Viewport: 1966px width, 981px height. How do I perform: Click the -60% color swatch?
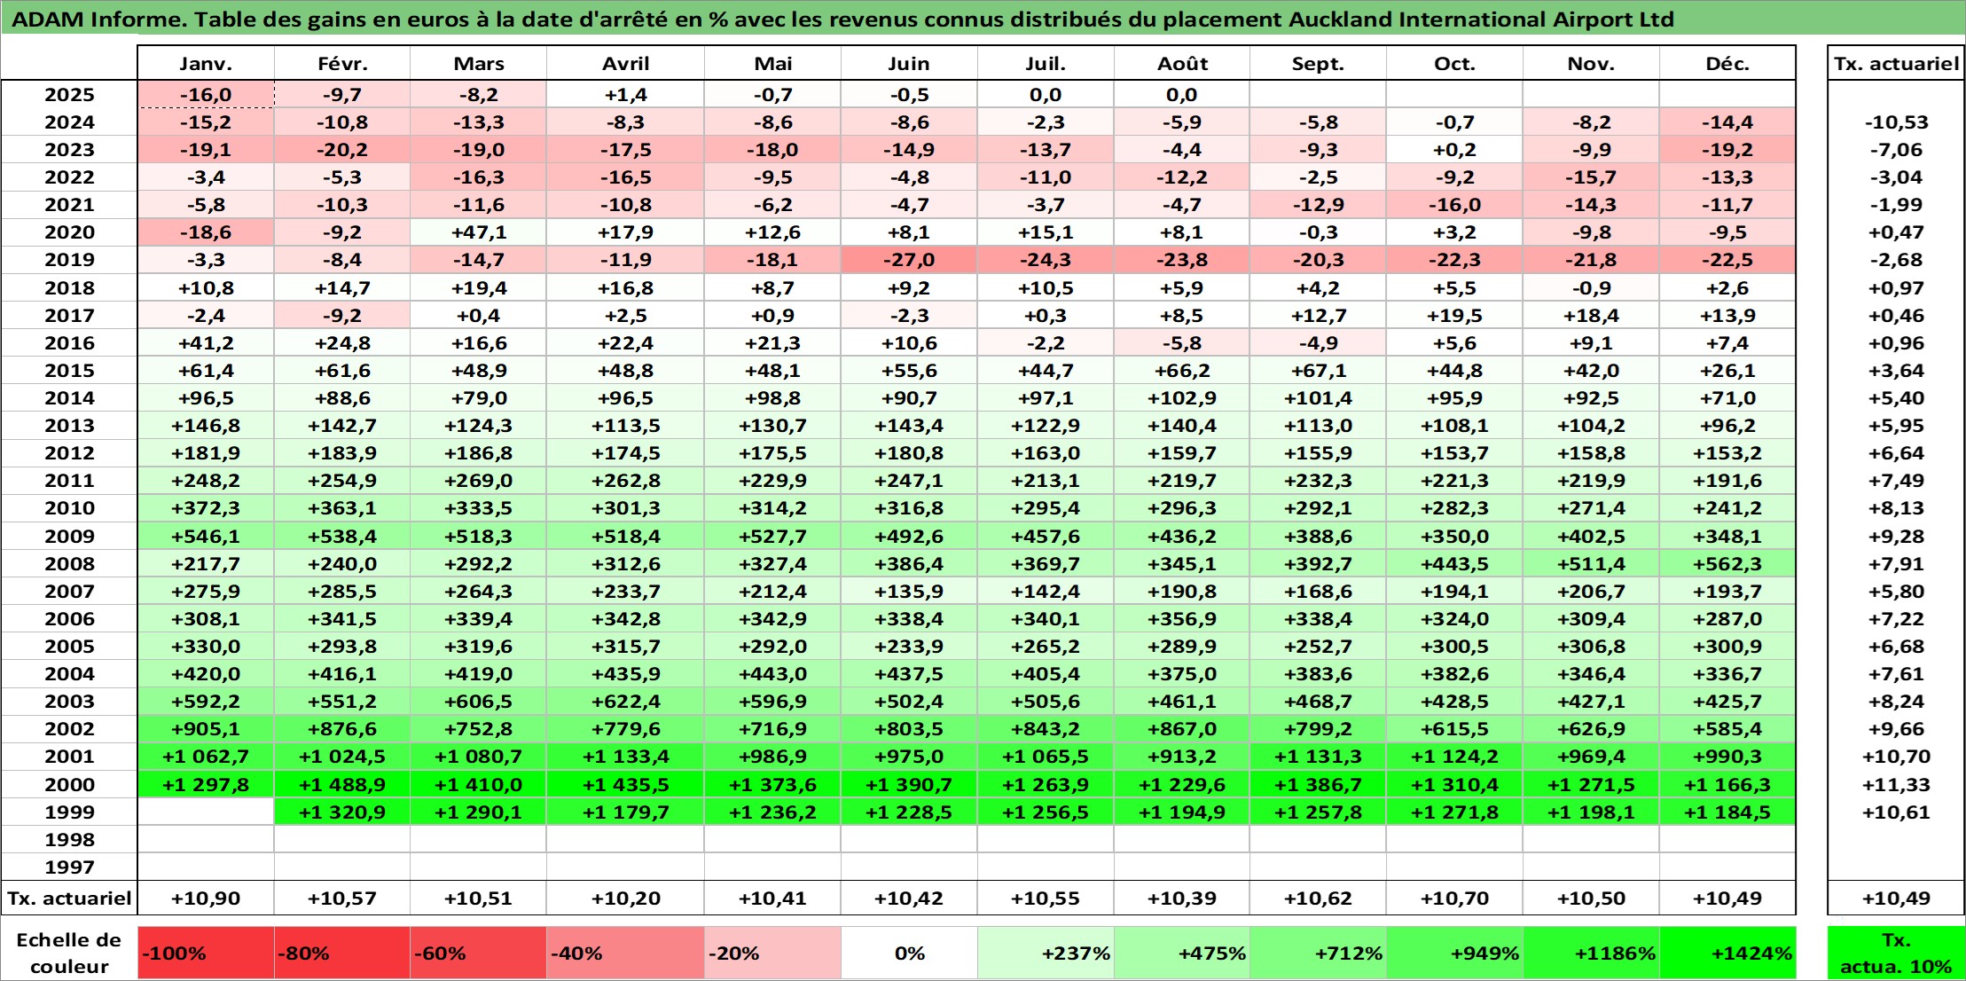point(479,954)
